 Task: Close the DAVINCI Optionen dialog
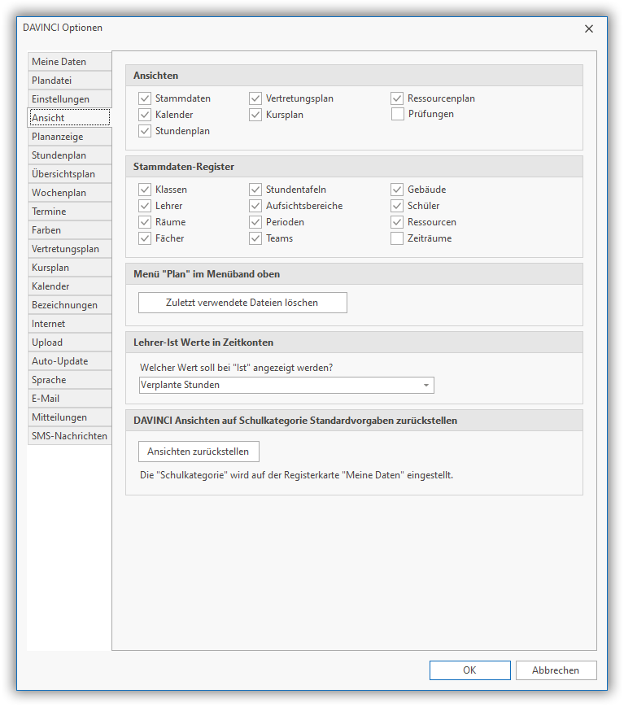click(x=589, y=28)
